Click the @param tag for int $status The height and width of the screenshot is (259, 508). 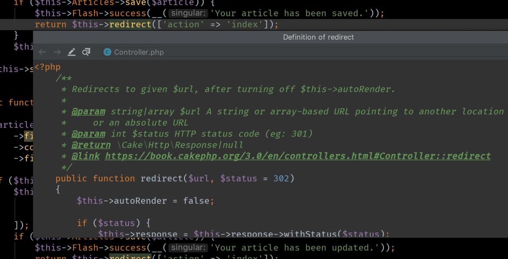tap(88, 134)
